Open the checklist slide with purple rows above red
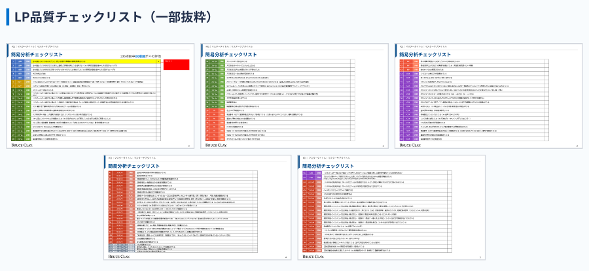This screenshot has width=589, height=271. tap(391, 207)
